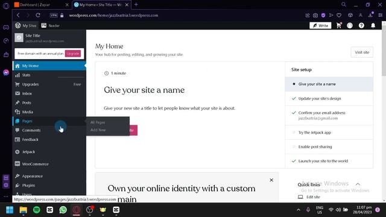
Task: Reload the current page
Action: [x=38, y=15]
